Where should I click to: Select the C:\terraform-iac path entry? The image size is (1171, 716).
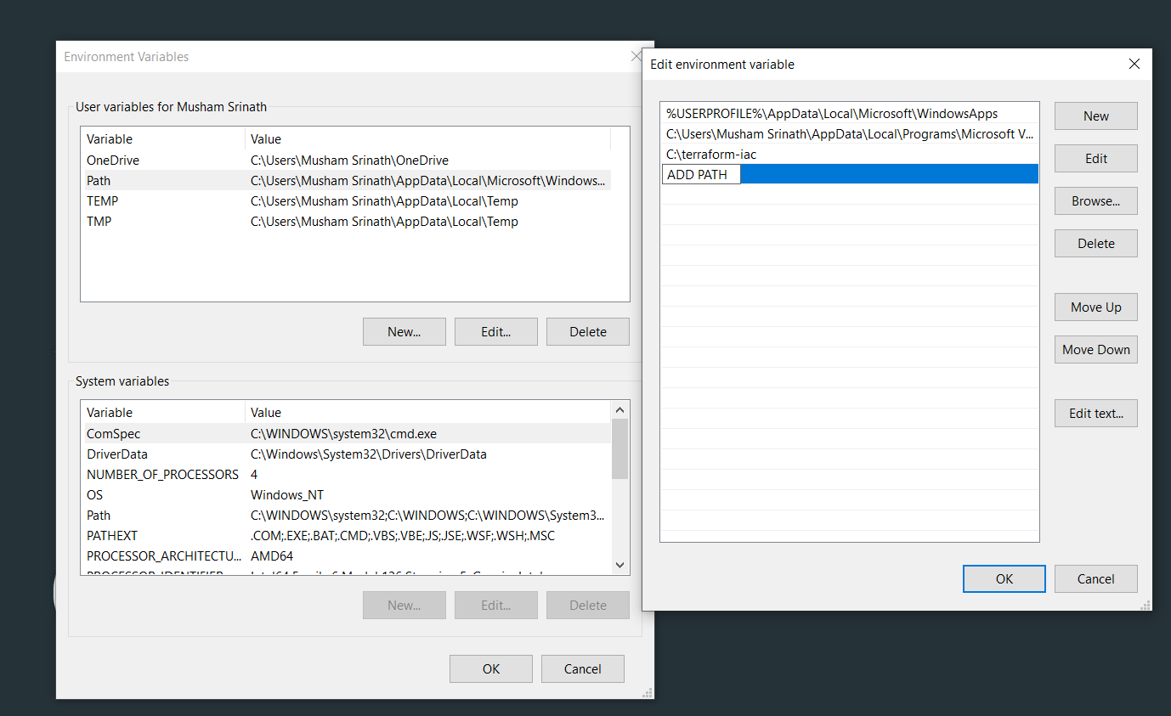tap(849, 155)
